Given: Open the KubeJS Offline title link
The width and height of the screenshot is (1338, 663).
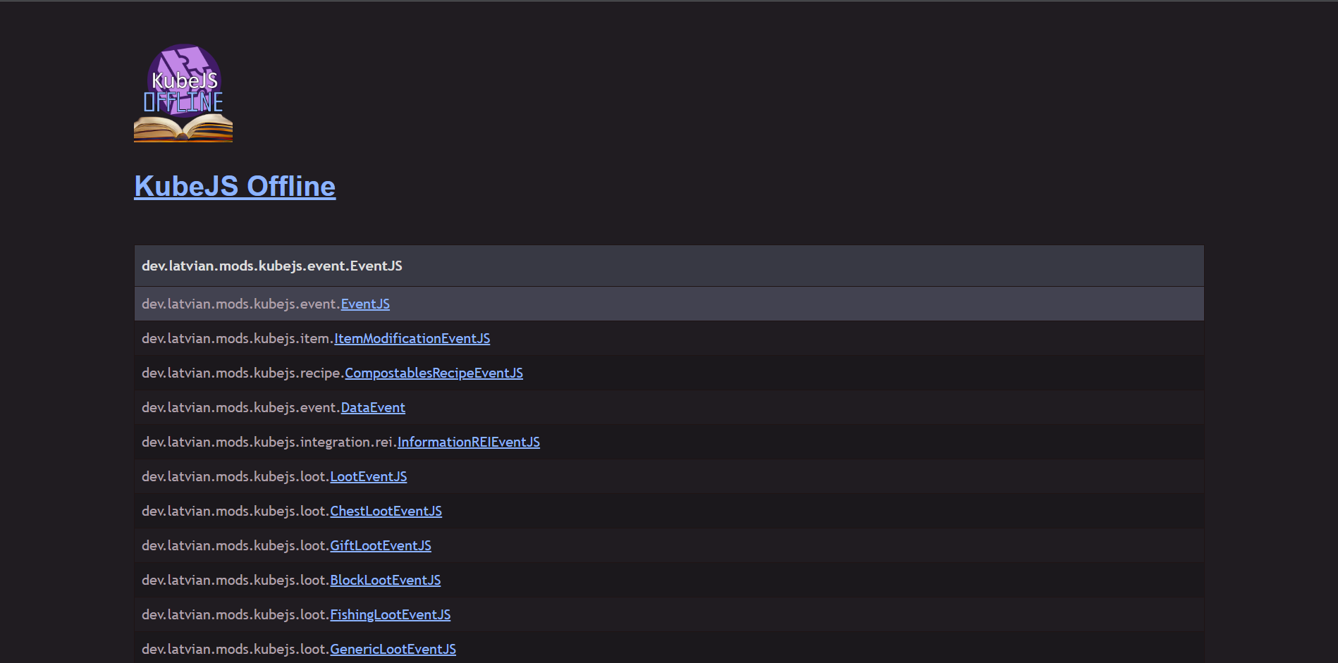Looking at the screenshot, I should (x=235, y=187).
